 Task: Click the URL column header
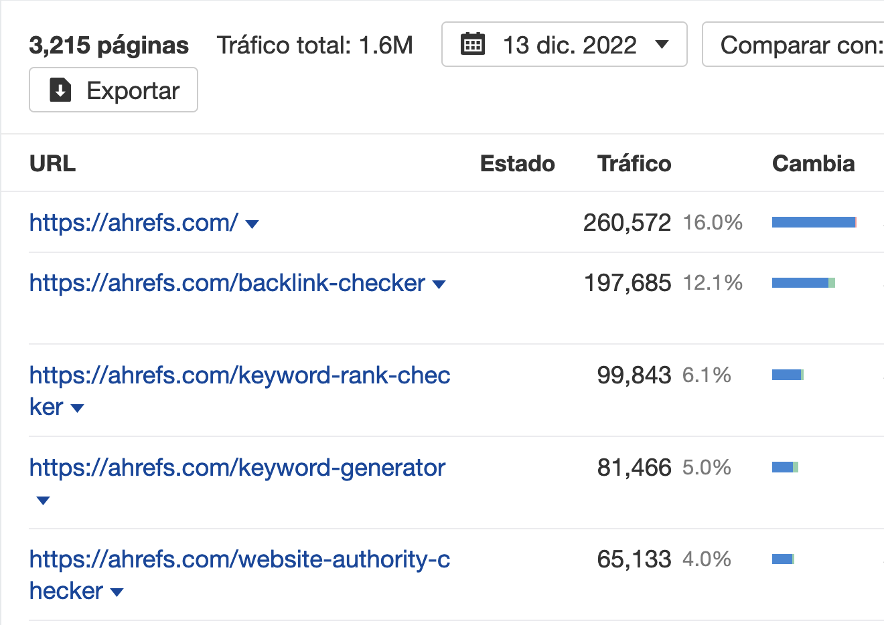coord(52,164)
